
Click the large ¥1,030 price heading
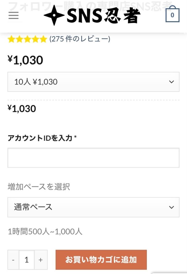click(25, 60)
